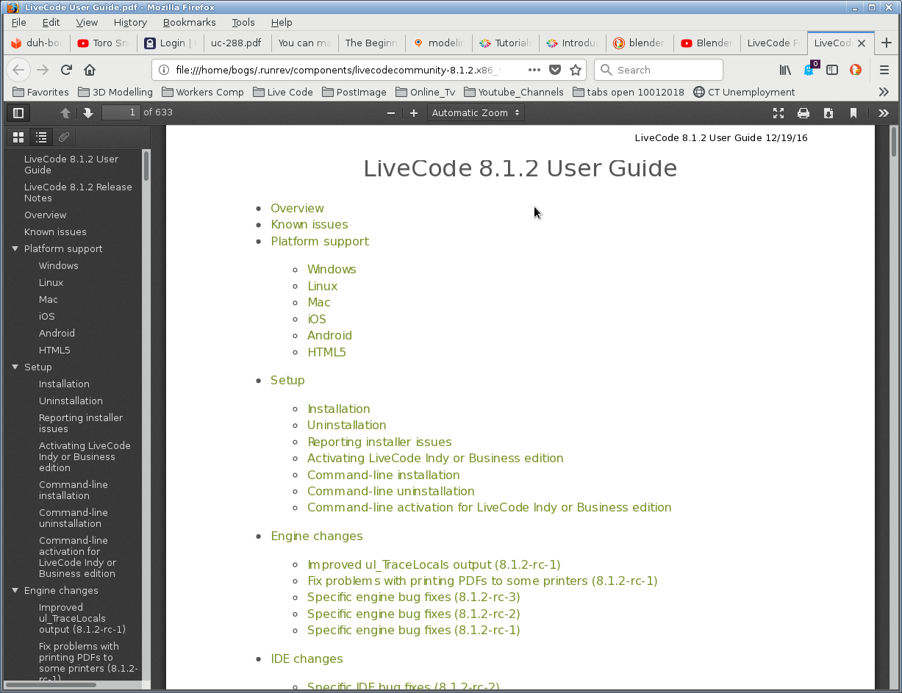This screenshot has width=902, height=693.
Task: Reload the current page
Action: (x=66, y=70)
